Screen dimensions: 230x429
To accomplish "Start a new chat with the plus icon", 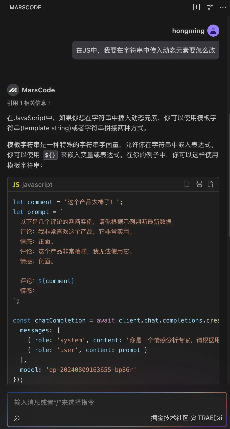I will pos(196,7).
